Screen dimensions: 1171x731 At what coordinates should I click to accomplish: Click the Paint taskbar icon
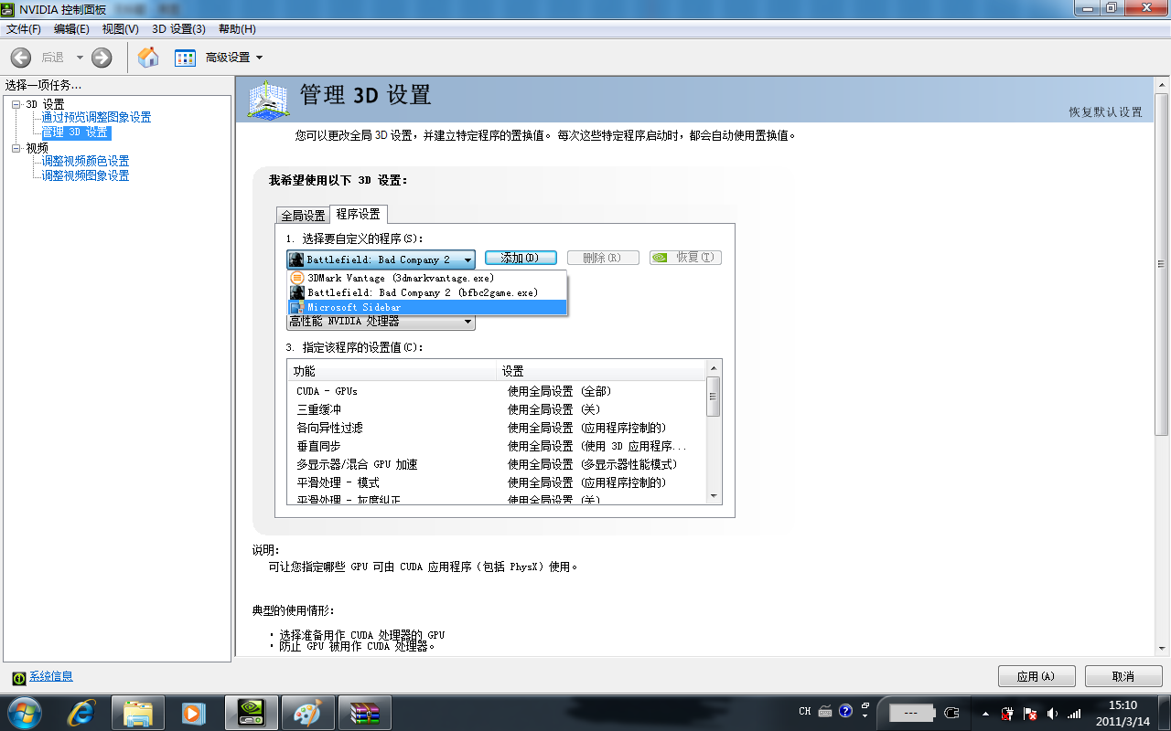[307, 713]
